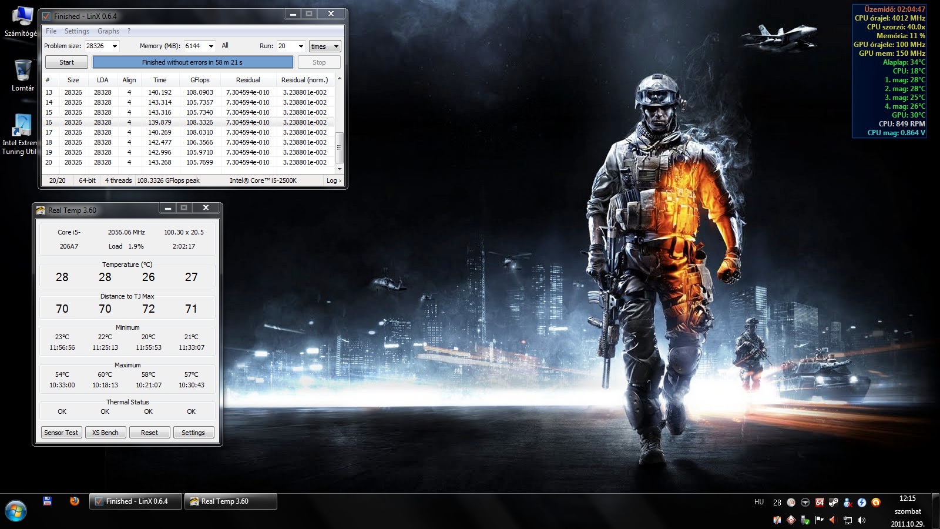Open Safely Remove Hardware tray icon
Image resolution: width=940 pixels, height=529 pixels.
[805, 520]
